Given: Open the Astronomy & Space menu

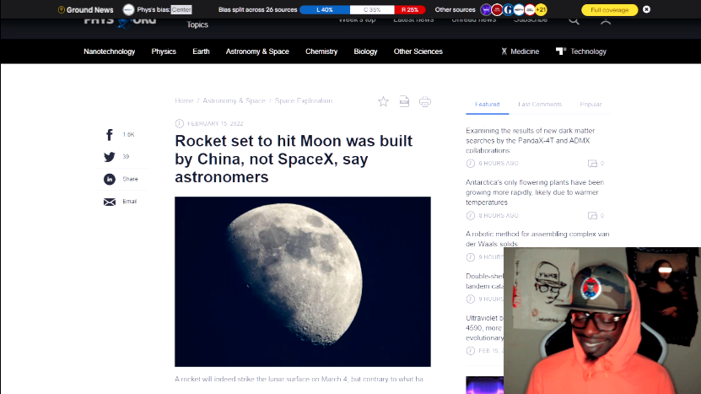Looking at the screenshot, I should [x=257, y=51].
